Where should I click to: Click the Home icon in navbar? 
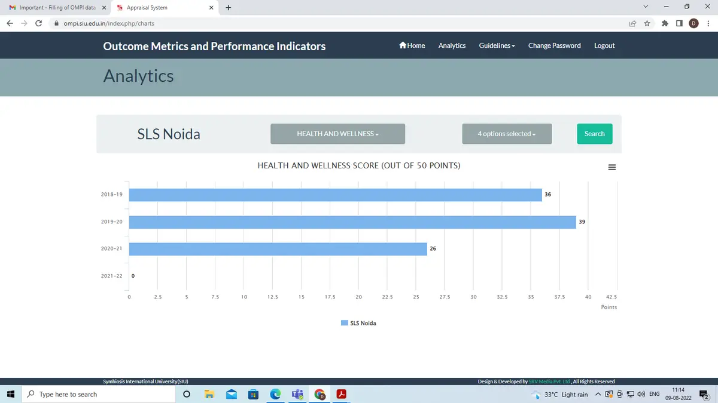403,45
